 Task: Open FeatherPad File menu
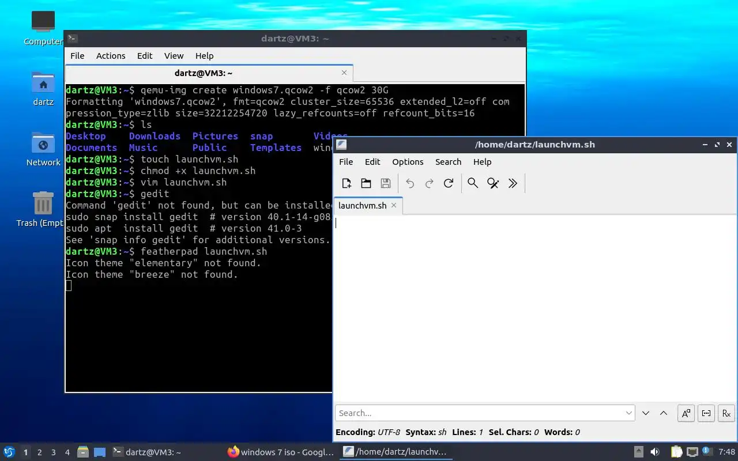(x=346, y=162)
